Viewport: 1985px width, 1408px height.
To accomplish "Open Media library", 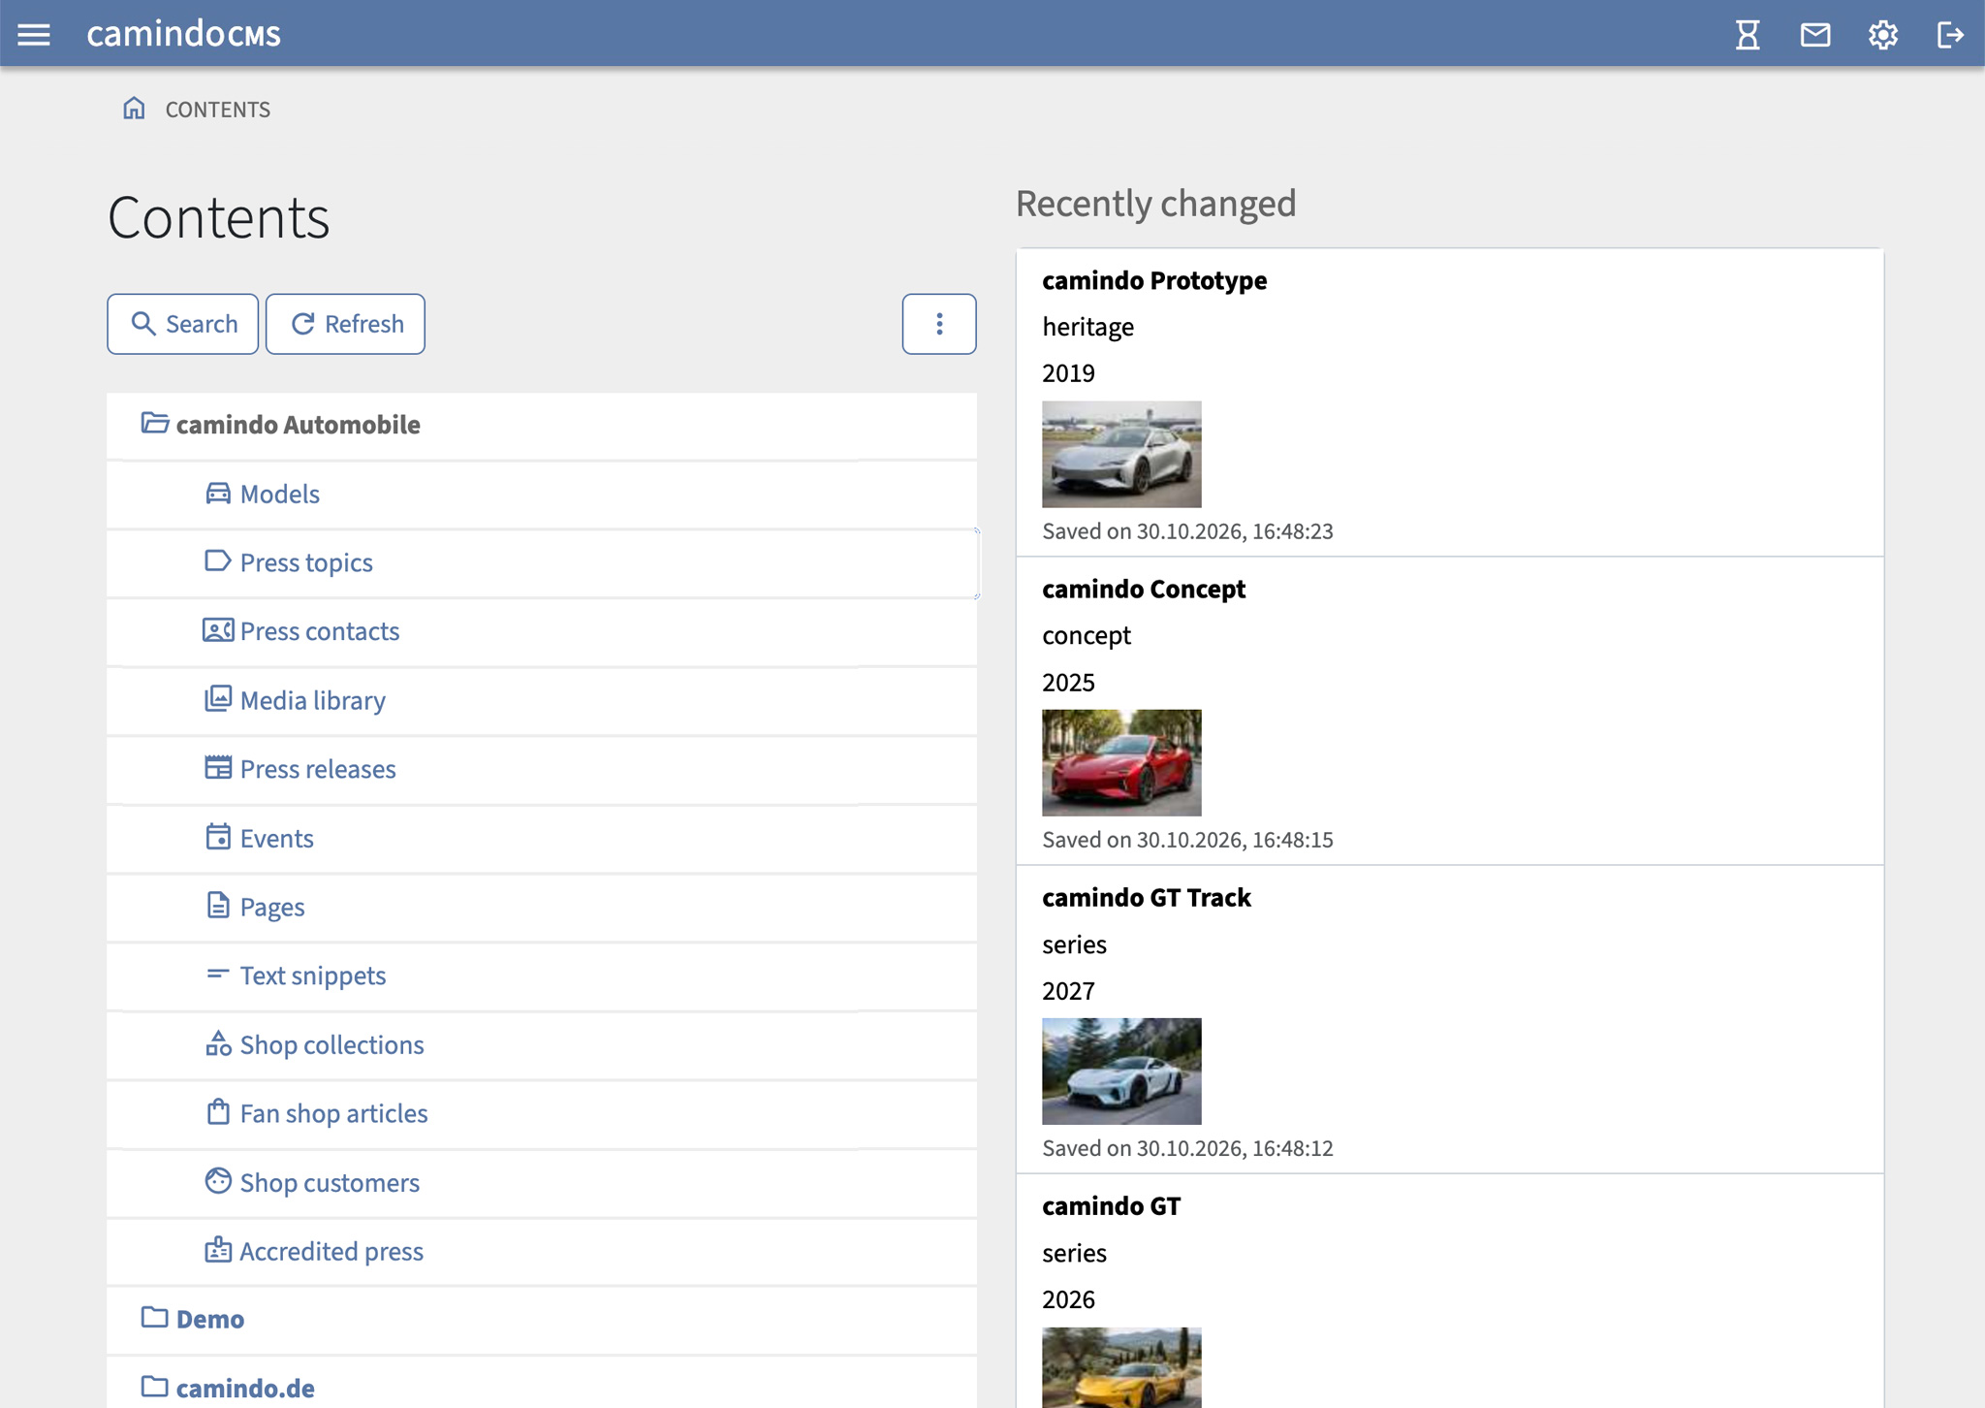I will [313, 700].
